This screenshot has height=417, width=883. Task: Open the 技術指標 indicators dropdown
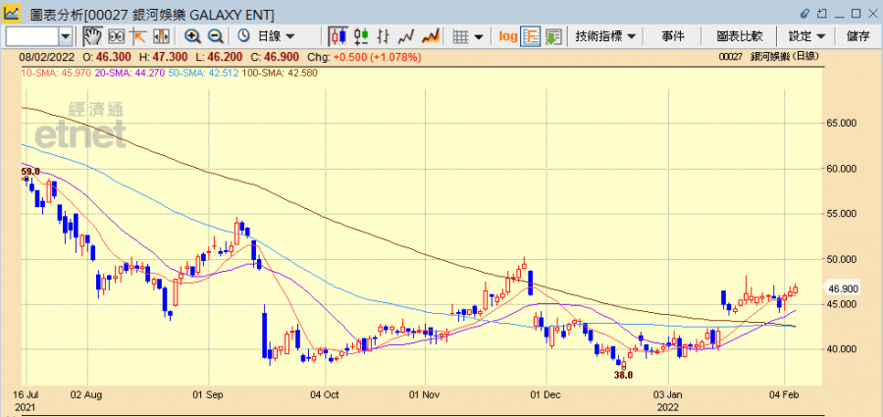[x=605, y=36]
